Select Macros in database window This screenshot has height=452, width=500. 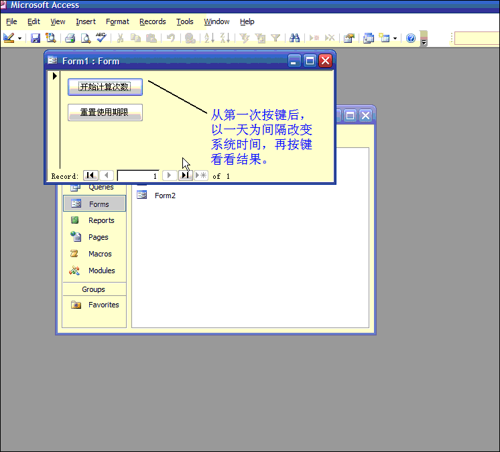pos(95,254)
